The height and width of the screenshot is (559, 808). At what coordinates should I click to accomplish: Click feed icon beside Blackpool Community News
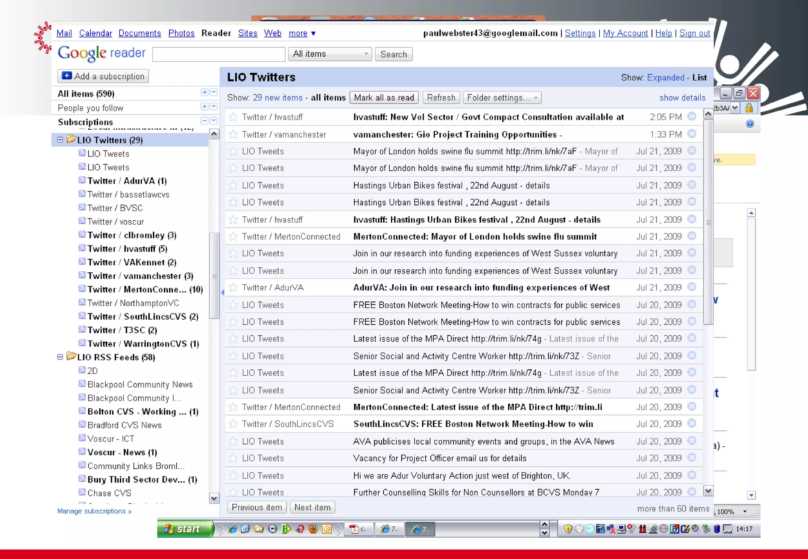pos(82,384)
